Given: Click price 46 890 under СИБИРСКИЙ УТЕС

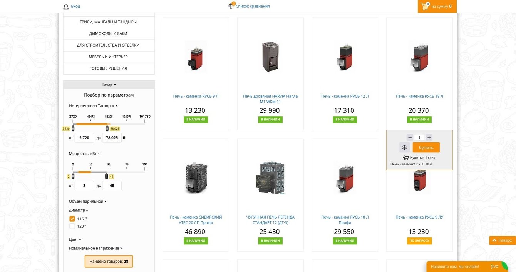Looking at the screenshot, I should pyautogui.click(x=195, y=232).
